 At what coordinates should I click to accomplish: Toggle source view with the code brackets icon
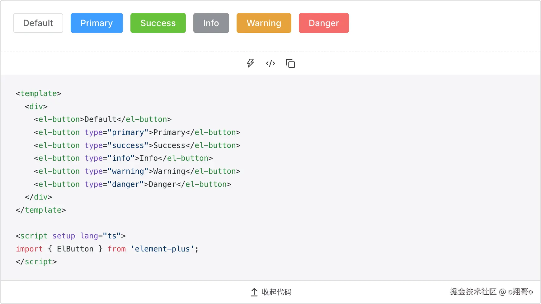tap(270, 63)
